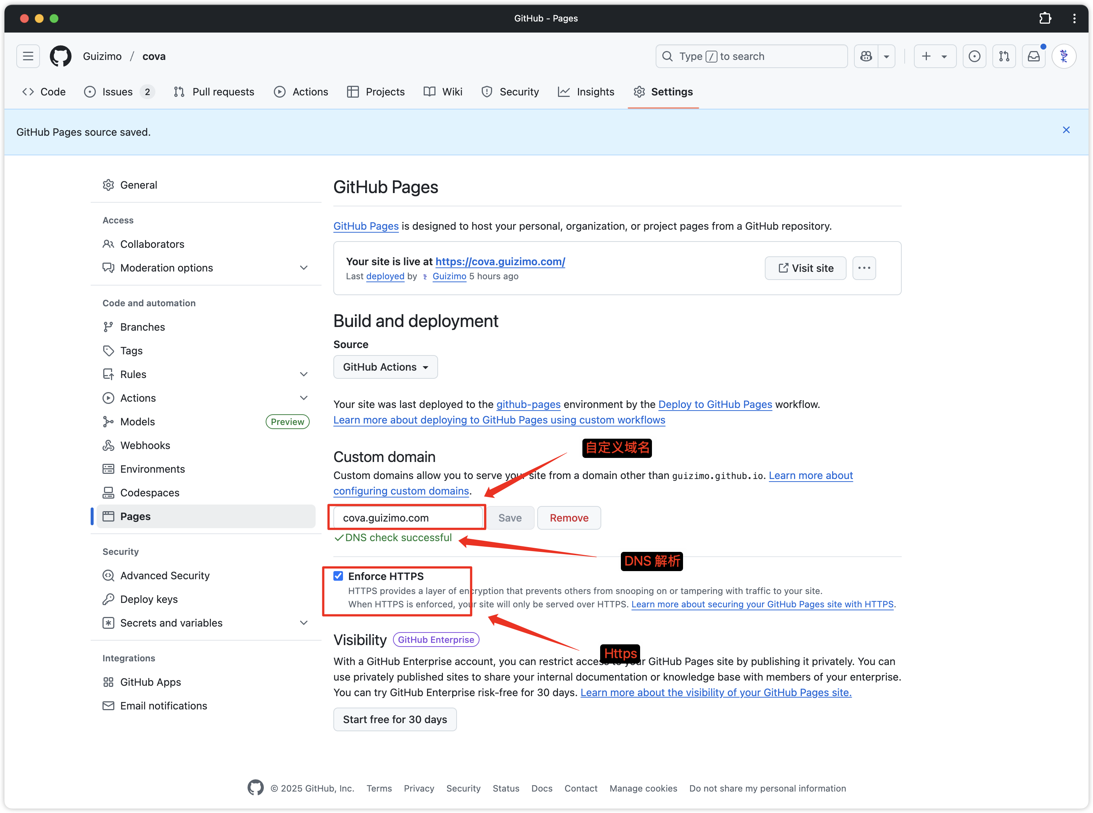Viewport: 1093px width, 813px height.
Task: Click the cova repository breadcrumb
Action: (154, 56)
